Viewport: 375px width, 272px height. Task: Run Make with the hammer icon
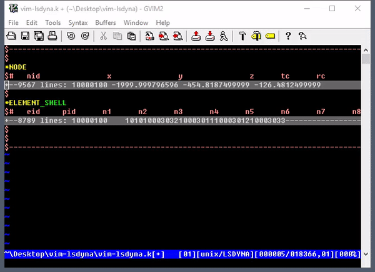[x=242, y=36]
